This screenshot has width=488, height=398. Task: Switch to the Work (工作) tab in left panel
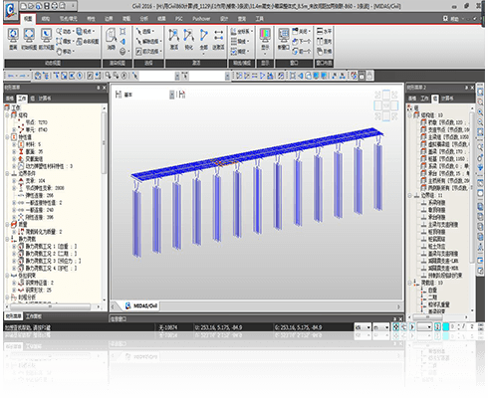22,99
